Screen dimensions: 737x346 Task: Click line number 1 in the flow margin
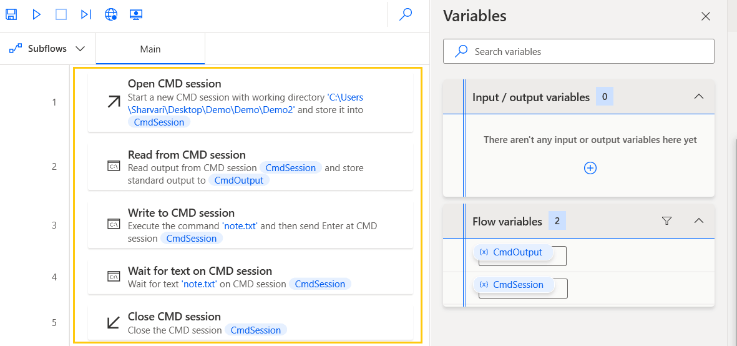[x=54, y=102]
